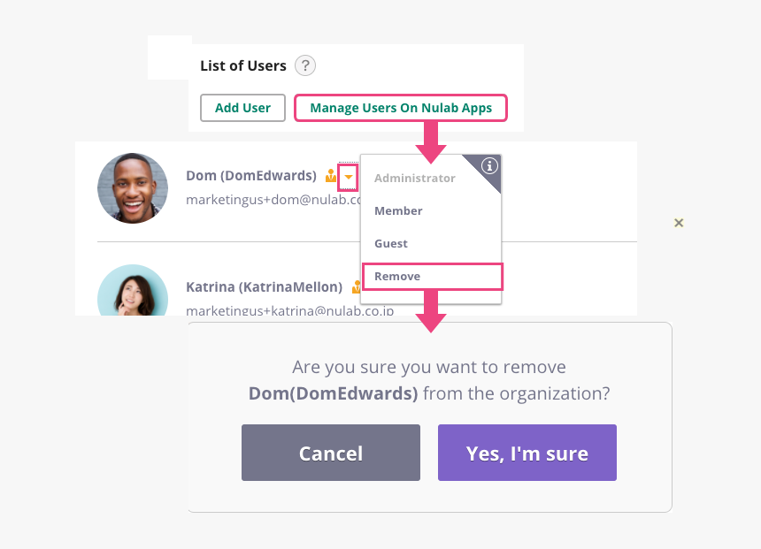Viewport: 761px width, 549px height.
Task: Expand the role dropdown arrow beside Dom
Action: [x=349, y=177]
